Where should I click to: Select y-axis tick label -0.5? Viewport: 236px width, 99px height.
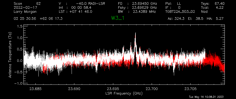click(18, 72)
